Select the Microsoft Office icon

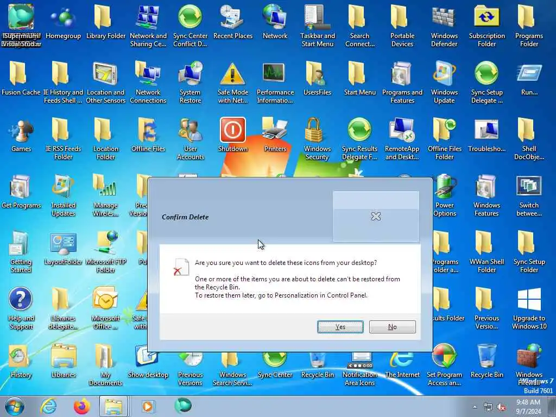point(105,308)
